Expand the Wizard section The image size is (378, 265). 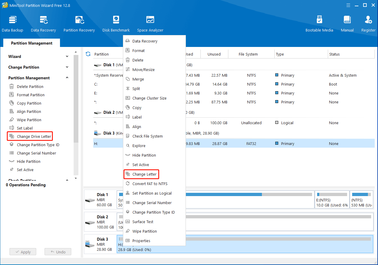tap(67, 56)
